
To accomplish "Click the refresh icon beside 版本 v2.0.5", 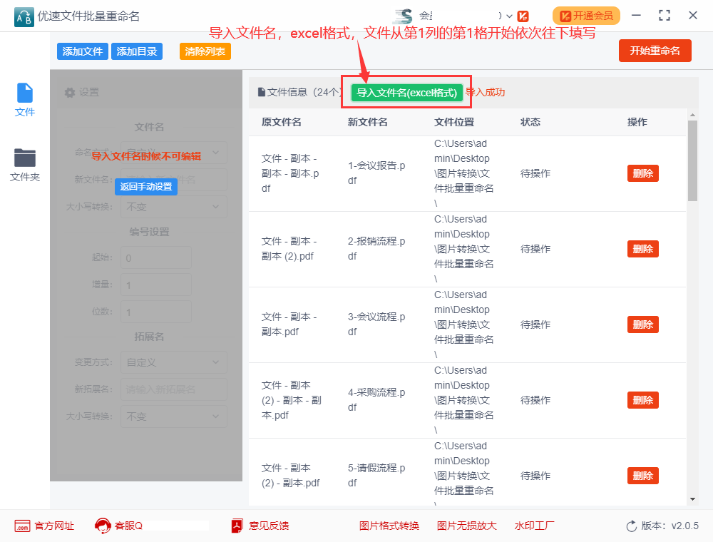I will pyautogui.click(x=630, y=526).
